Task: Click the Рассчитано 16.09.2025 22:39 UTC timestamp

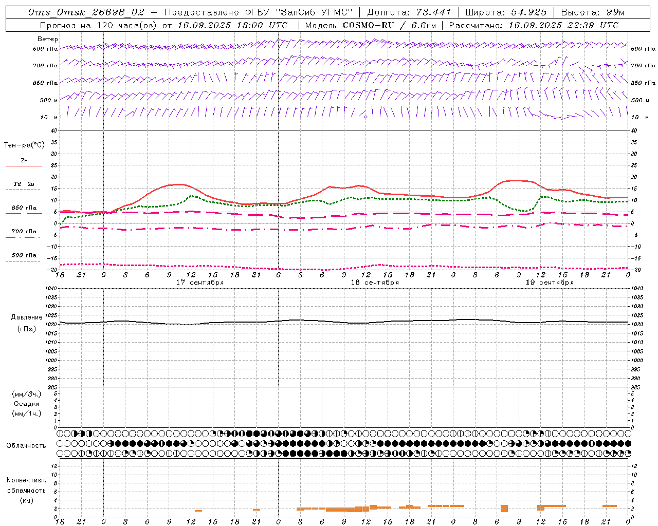Action: point(534,25)
